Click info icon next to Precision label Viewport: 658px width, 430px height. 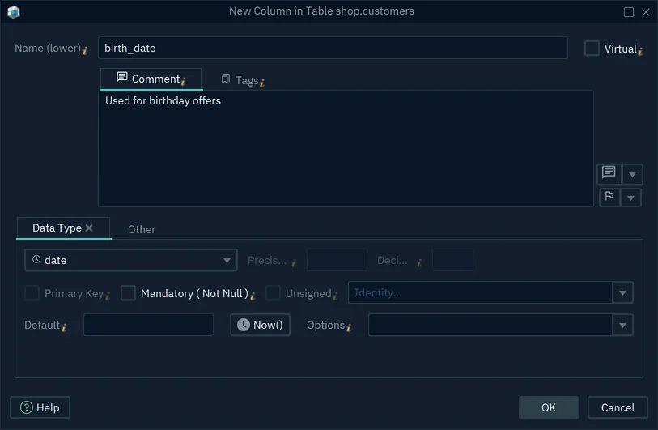(294, 263)
